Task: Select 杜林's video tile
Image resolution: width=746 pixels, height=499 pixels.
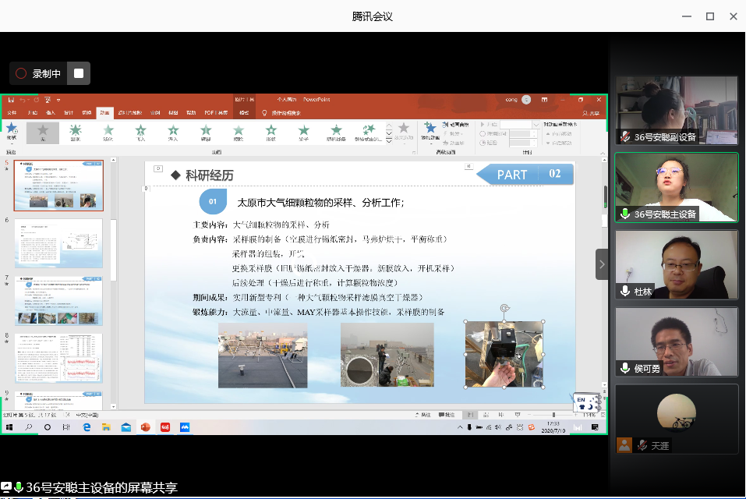Action: point(677,264)
